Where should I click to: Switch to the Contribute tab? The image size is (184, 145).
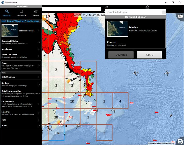point(21,13)
